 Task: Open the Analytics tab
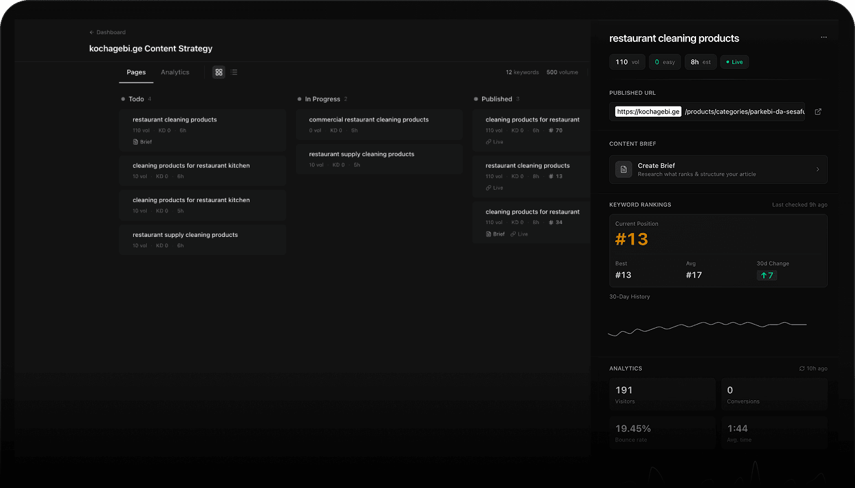pos(175,72)
